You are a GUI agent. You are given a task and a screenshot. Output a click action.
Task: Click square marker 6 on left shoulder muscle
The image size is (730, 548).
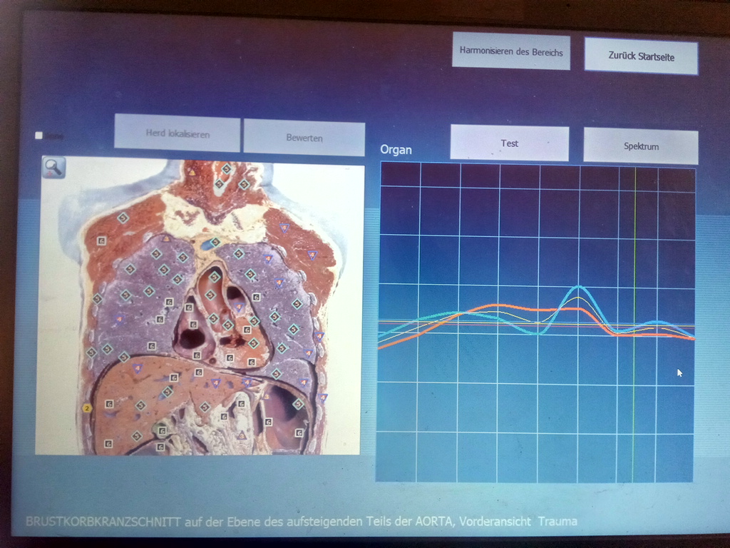101,241
